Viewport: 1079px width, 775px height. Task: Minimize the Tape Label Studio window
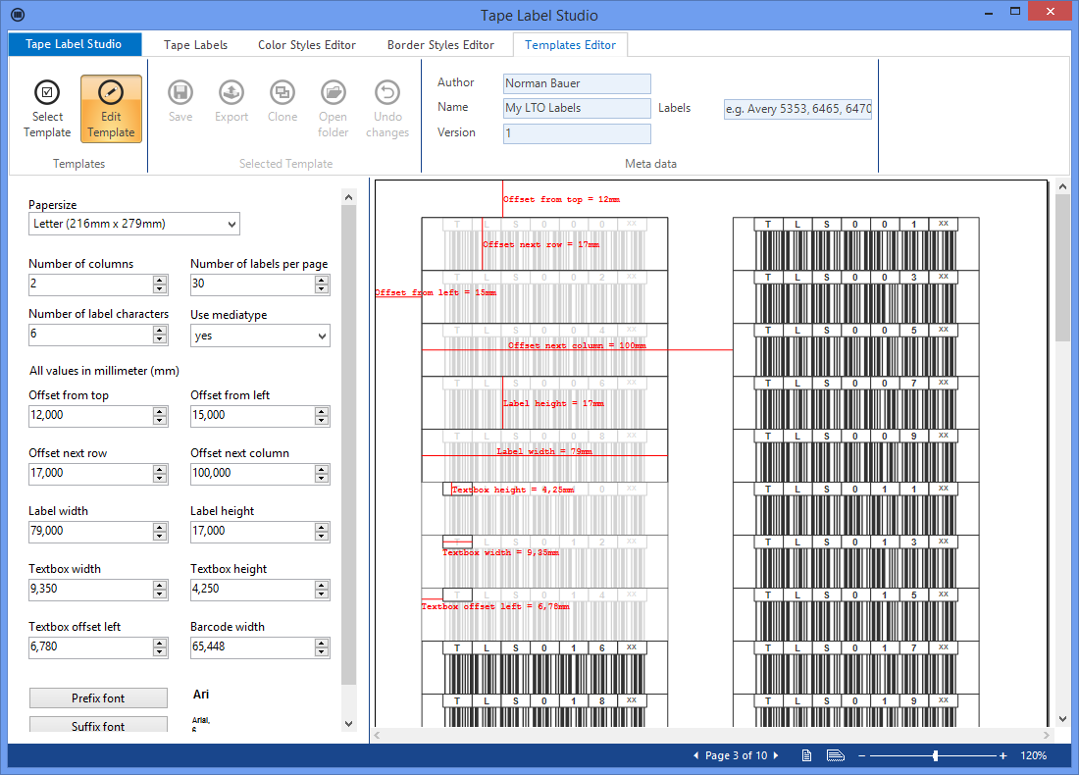pos(989,12)
